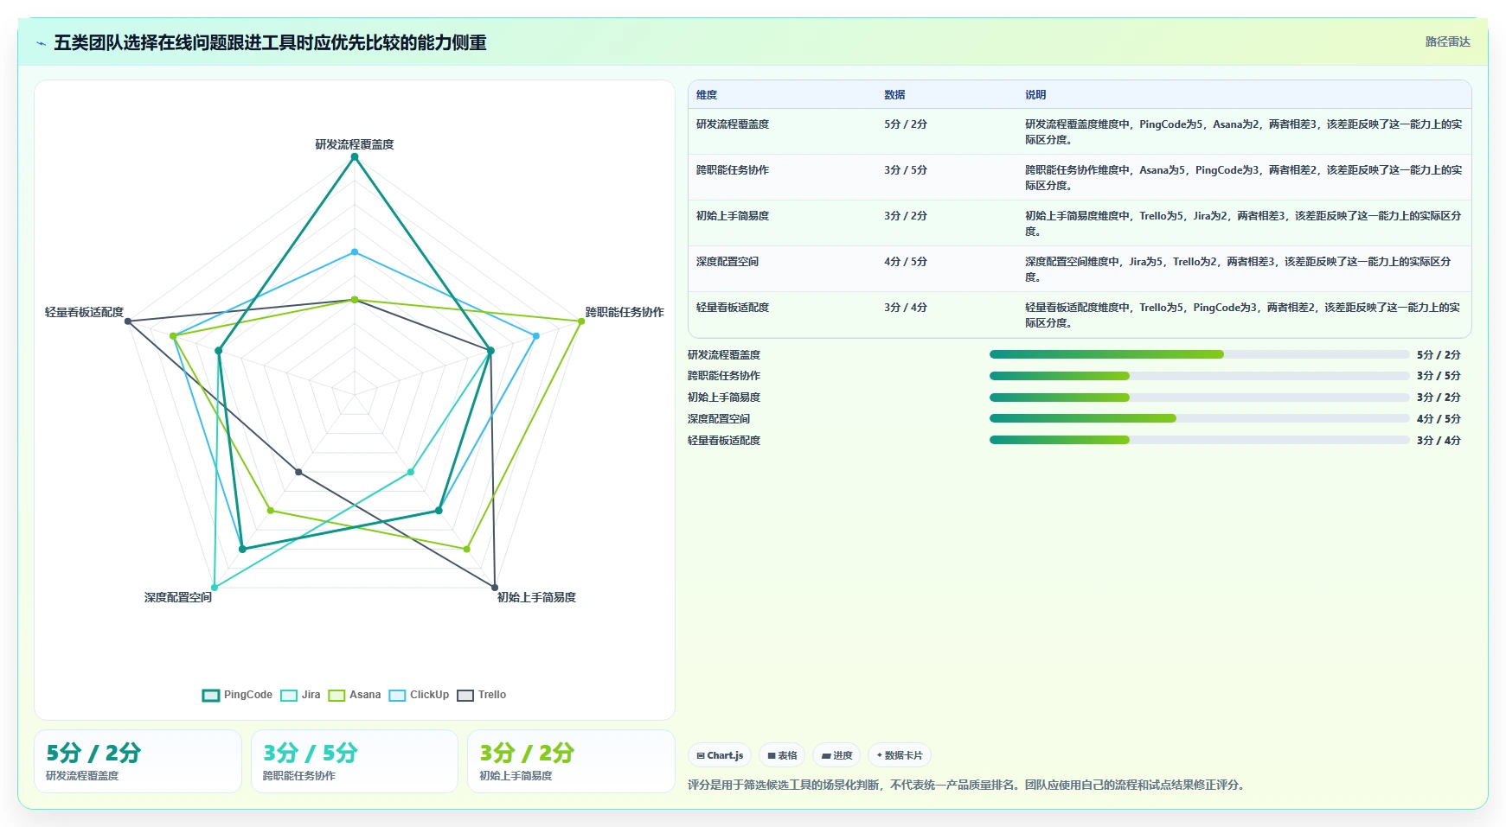Select 轻量看板适配度 in the table's first column
This screenshot has width=1506, height=827.
[733, 308]
